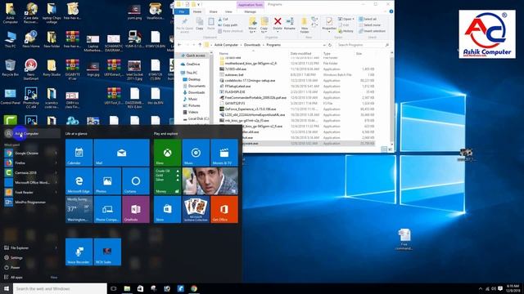Viewport: 524px width, 294px height.
Task: Click Copy path in ribbon
Action: point(228,25)
